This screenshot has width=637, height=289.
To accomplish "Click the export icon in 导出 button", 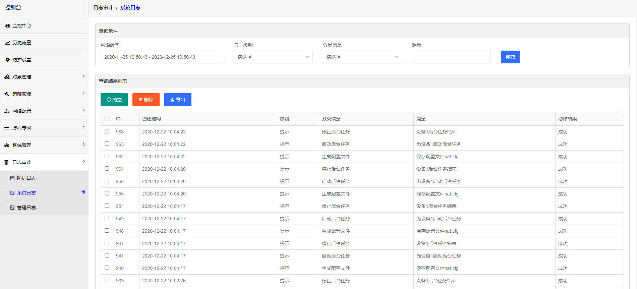I will click(x=173, y=100).
